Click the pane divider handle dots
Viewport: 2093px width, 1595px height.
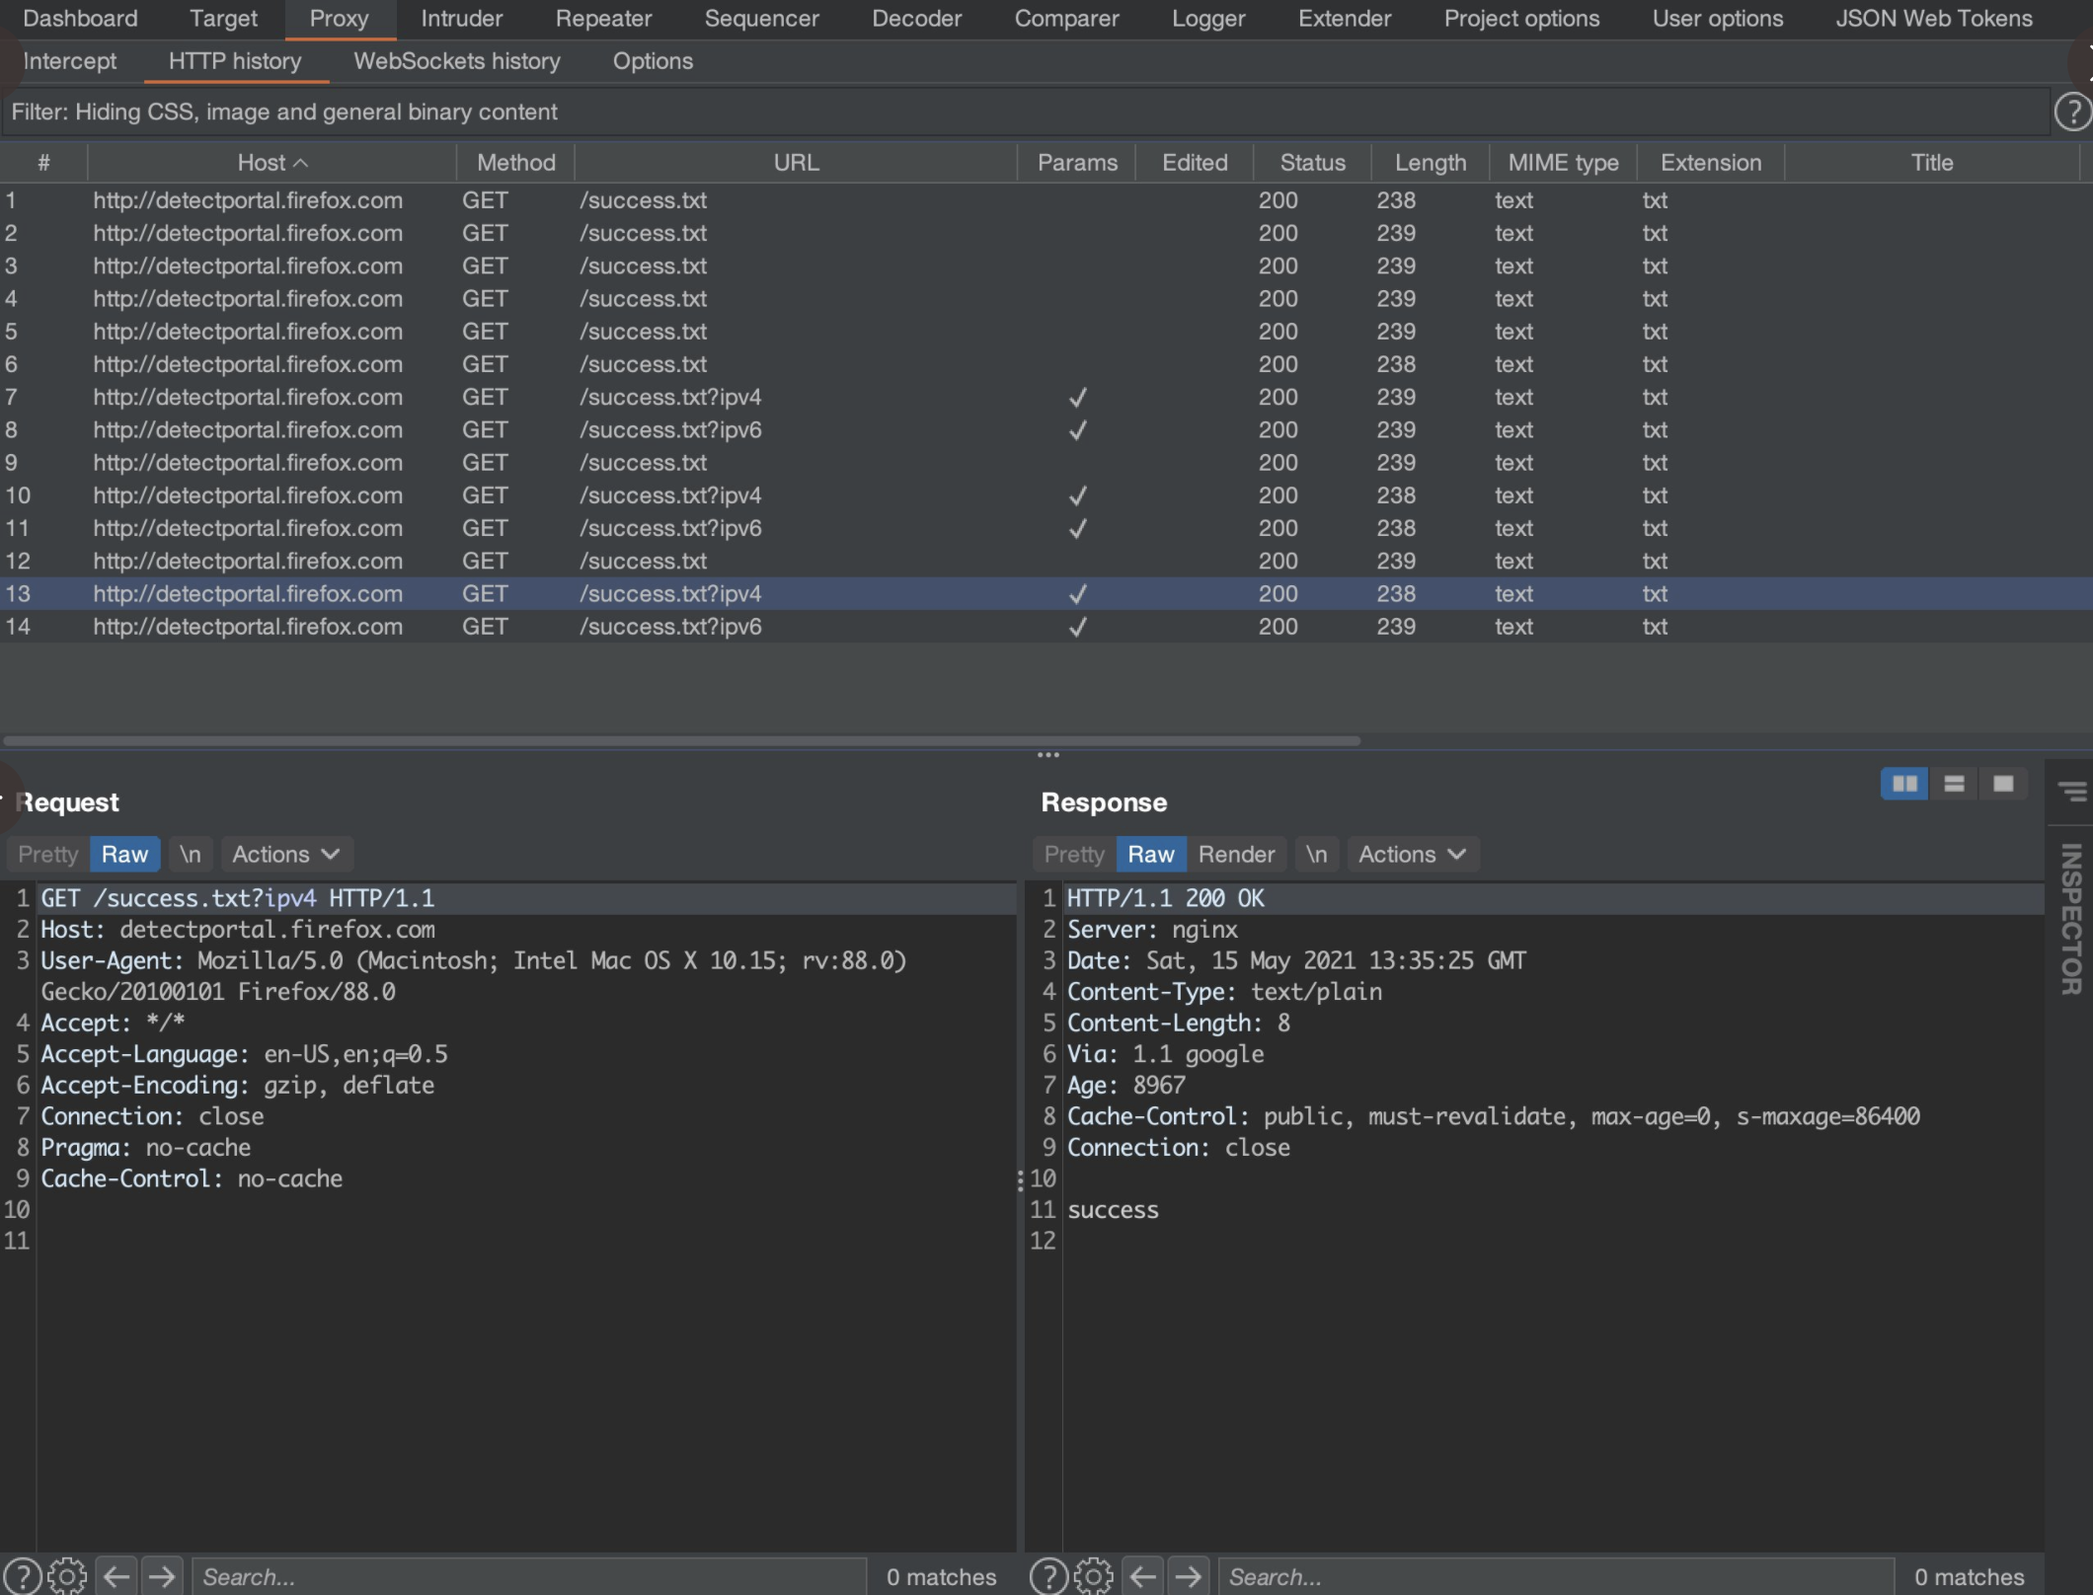pos(1047,755)
